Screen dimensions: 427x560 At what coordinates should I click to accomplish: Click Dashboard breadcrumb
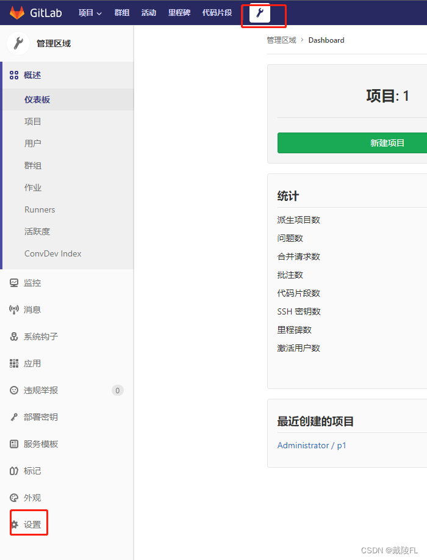click(x=326, y=40)
